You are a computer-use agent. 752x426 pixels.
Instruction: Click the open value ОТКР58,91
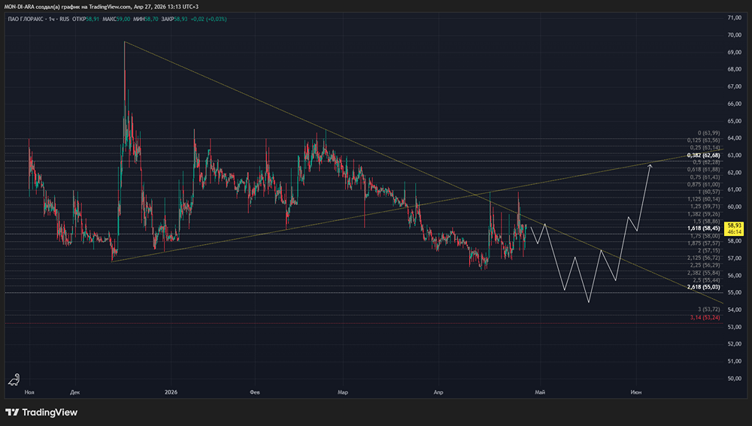coord(86,20)
